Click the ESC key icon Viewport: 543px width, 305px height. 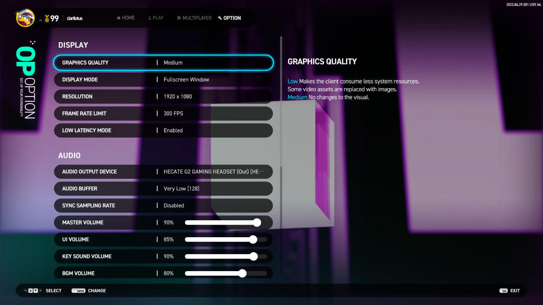(504, 291)
